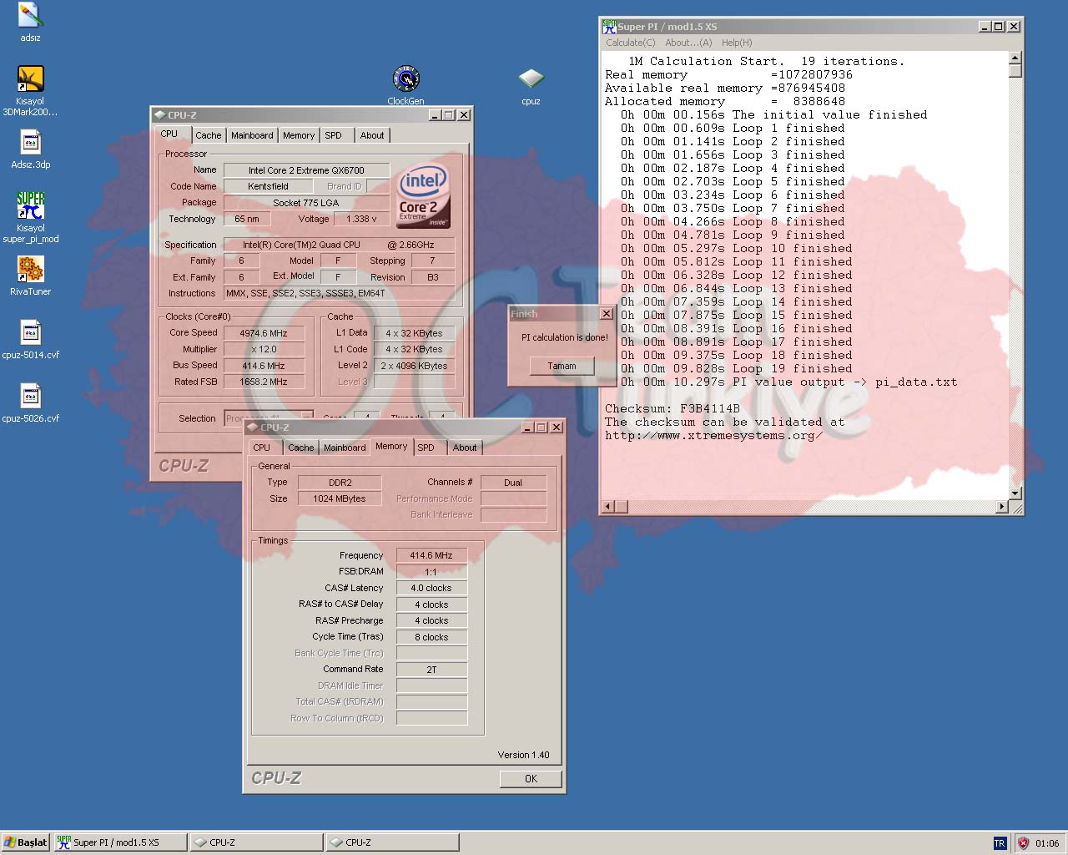Click the Level 2 cache value 2 x 4096 KBytes
The height and width of the screenshot is (855, 1068).
click(x=414, y=366)
